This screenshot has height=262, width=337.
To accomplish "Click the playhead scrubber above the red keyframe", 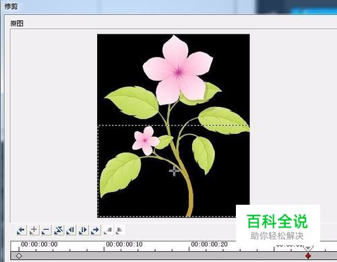I will pos(308,248).
